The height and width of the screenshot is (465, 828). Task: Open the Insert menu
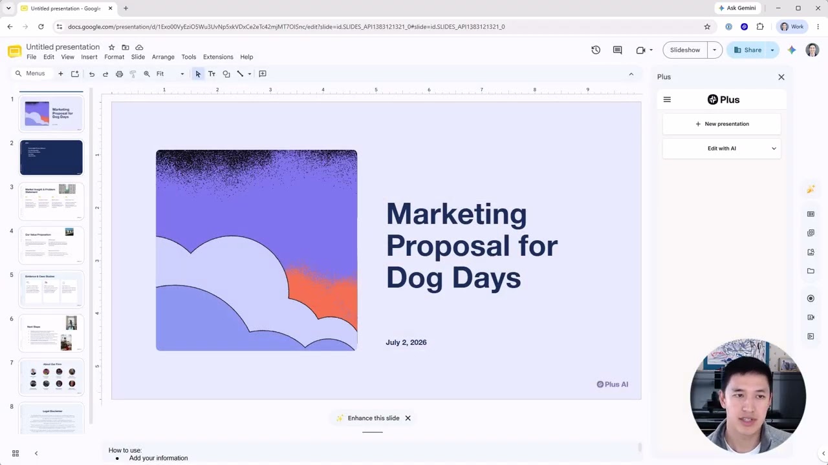[x=89, y=57]
